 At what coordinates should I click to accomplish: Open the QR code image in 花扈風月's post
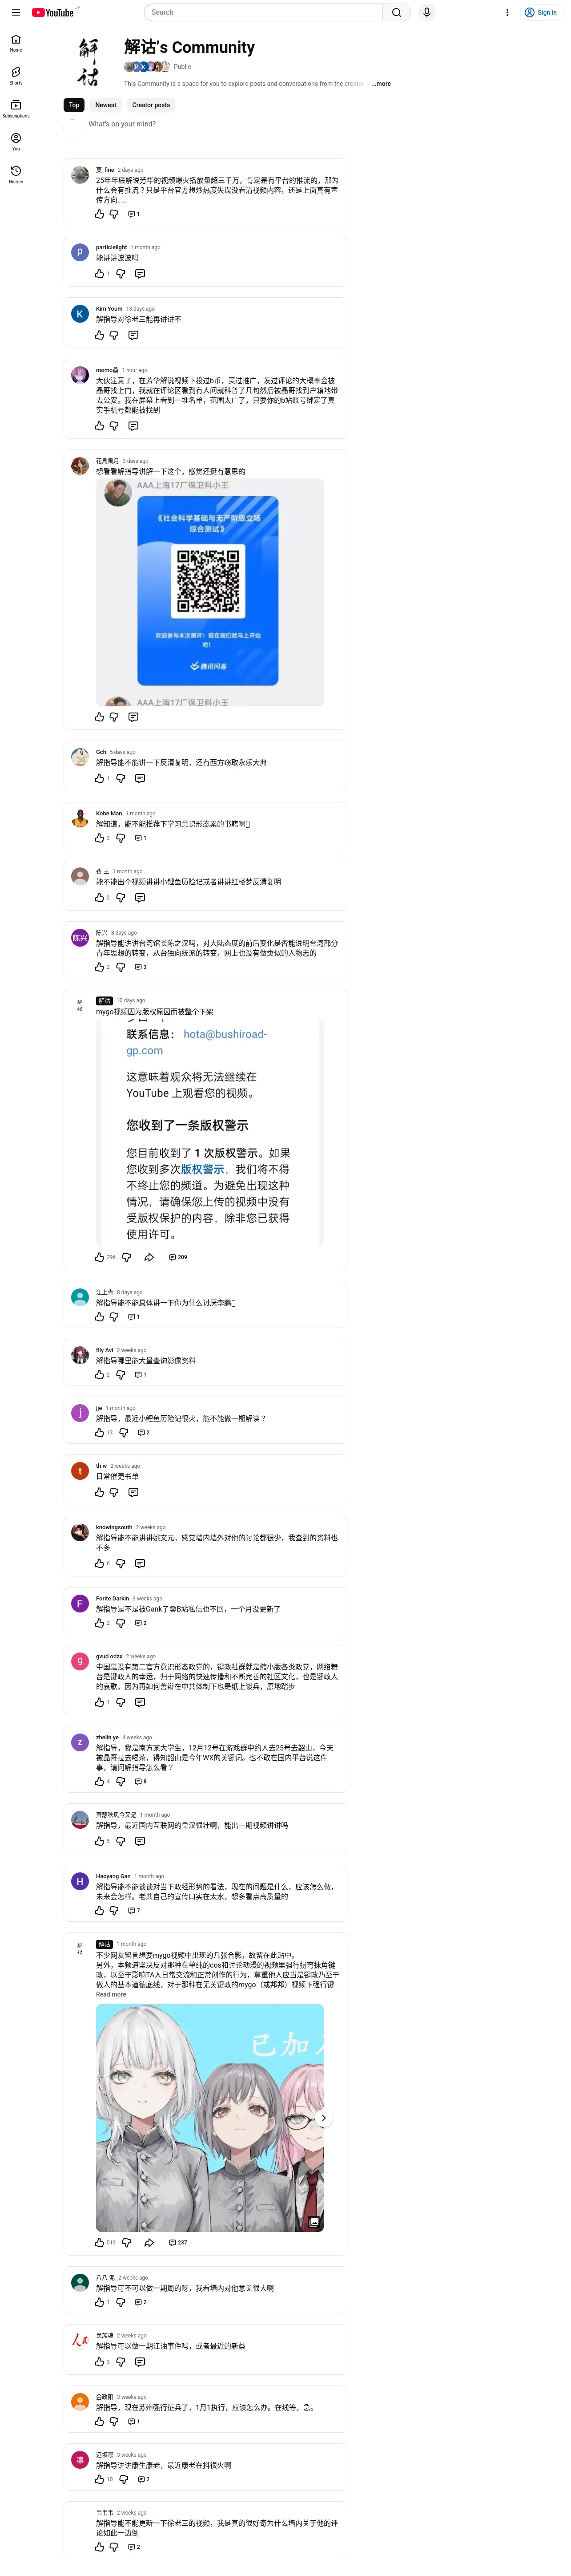210,592
